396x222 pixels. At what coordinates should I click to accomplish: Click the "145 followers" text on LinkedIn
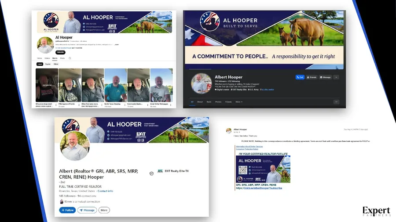click(67, 196)
